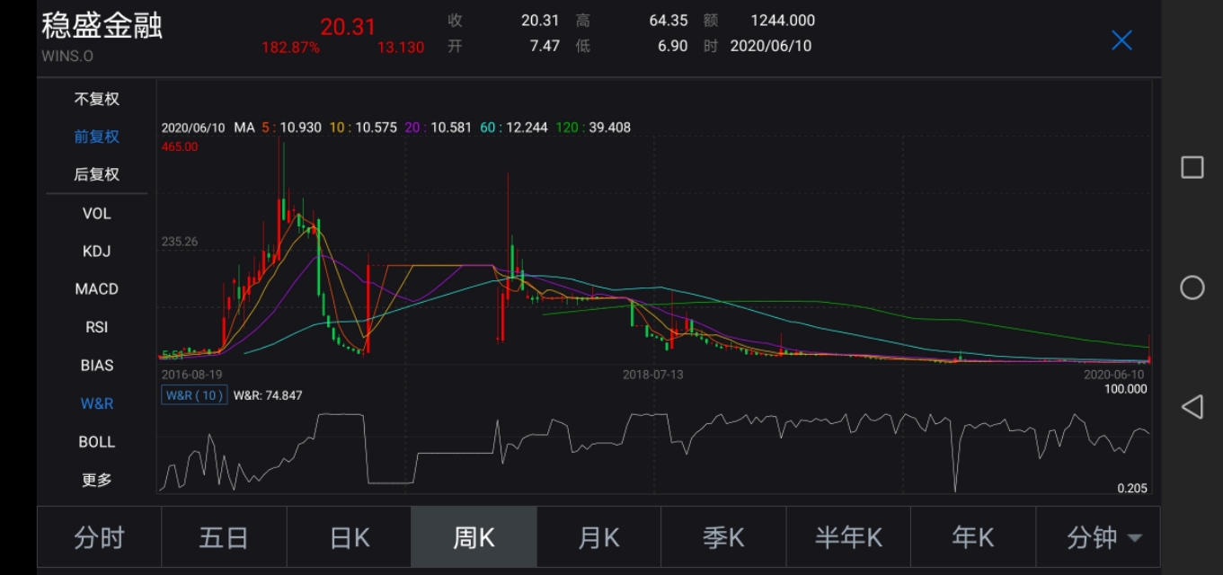Viewport: 1223px width, 575px height.
Task: Tap the W&R scale value 100.000
Action: coord(1125,389)
